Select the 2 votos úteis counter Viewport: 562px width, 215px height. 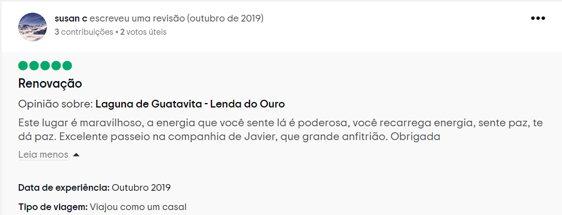pos(144,32)
